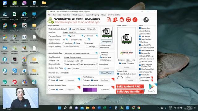Open the Check for Updates menu
This screenshot has width=198, height=111.
point(114,15)
